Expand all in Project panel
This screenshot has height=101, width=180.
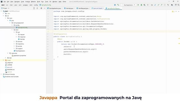pos(34,8)
